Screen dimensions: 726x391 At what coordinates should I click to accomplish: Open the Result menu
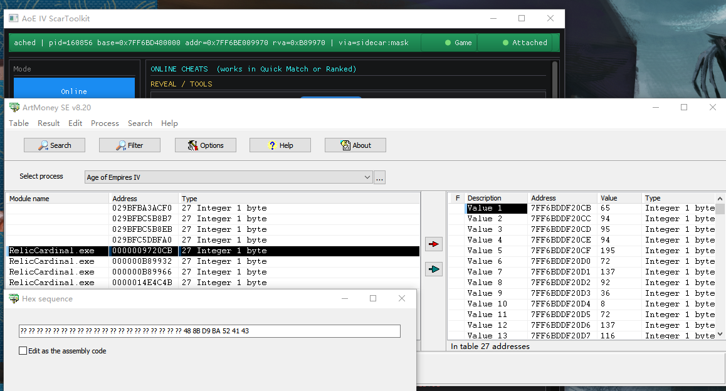49,123
